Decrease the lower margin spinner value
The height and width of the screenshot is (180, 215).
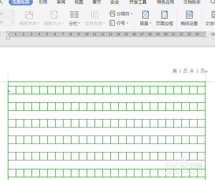click(x=13, y=23)
